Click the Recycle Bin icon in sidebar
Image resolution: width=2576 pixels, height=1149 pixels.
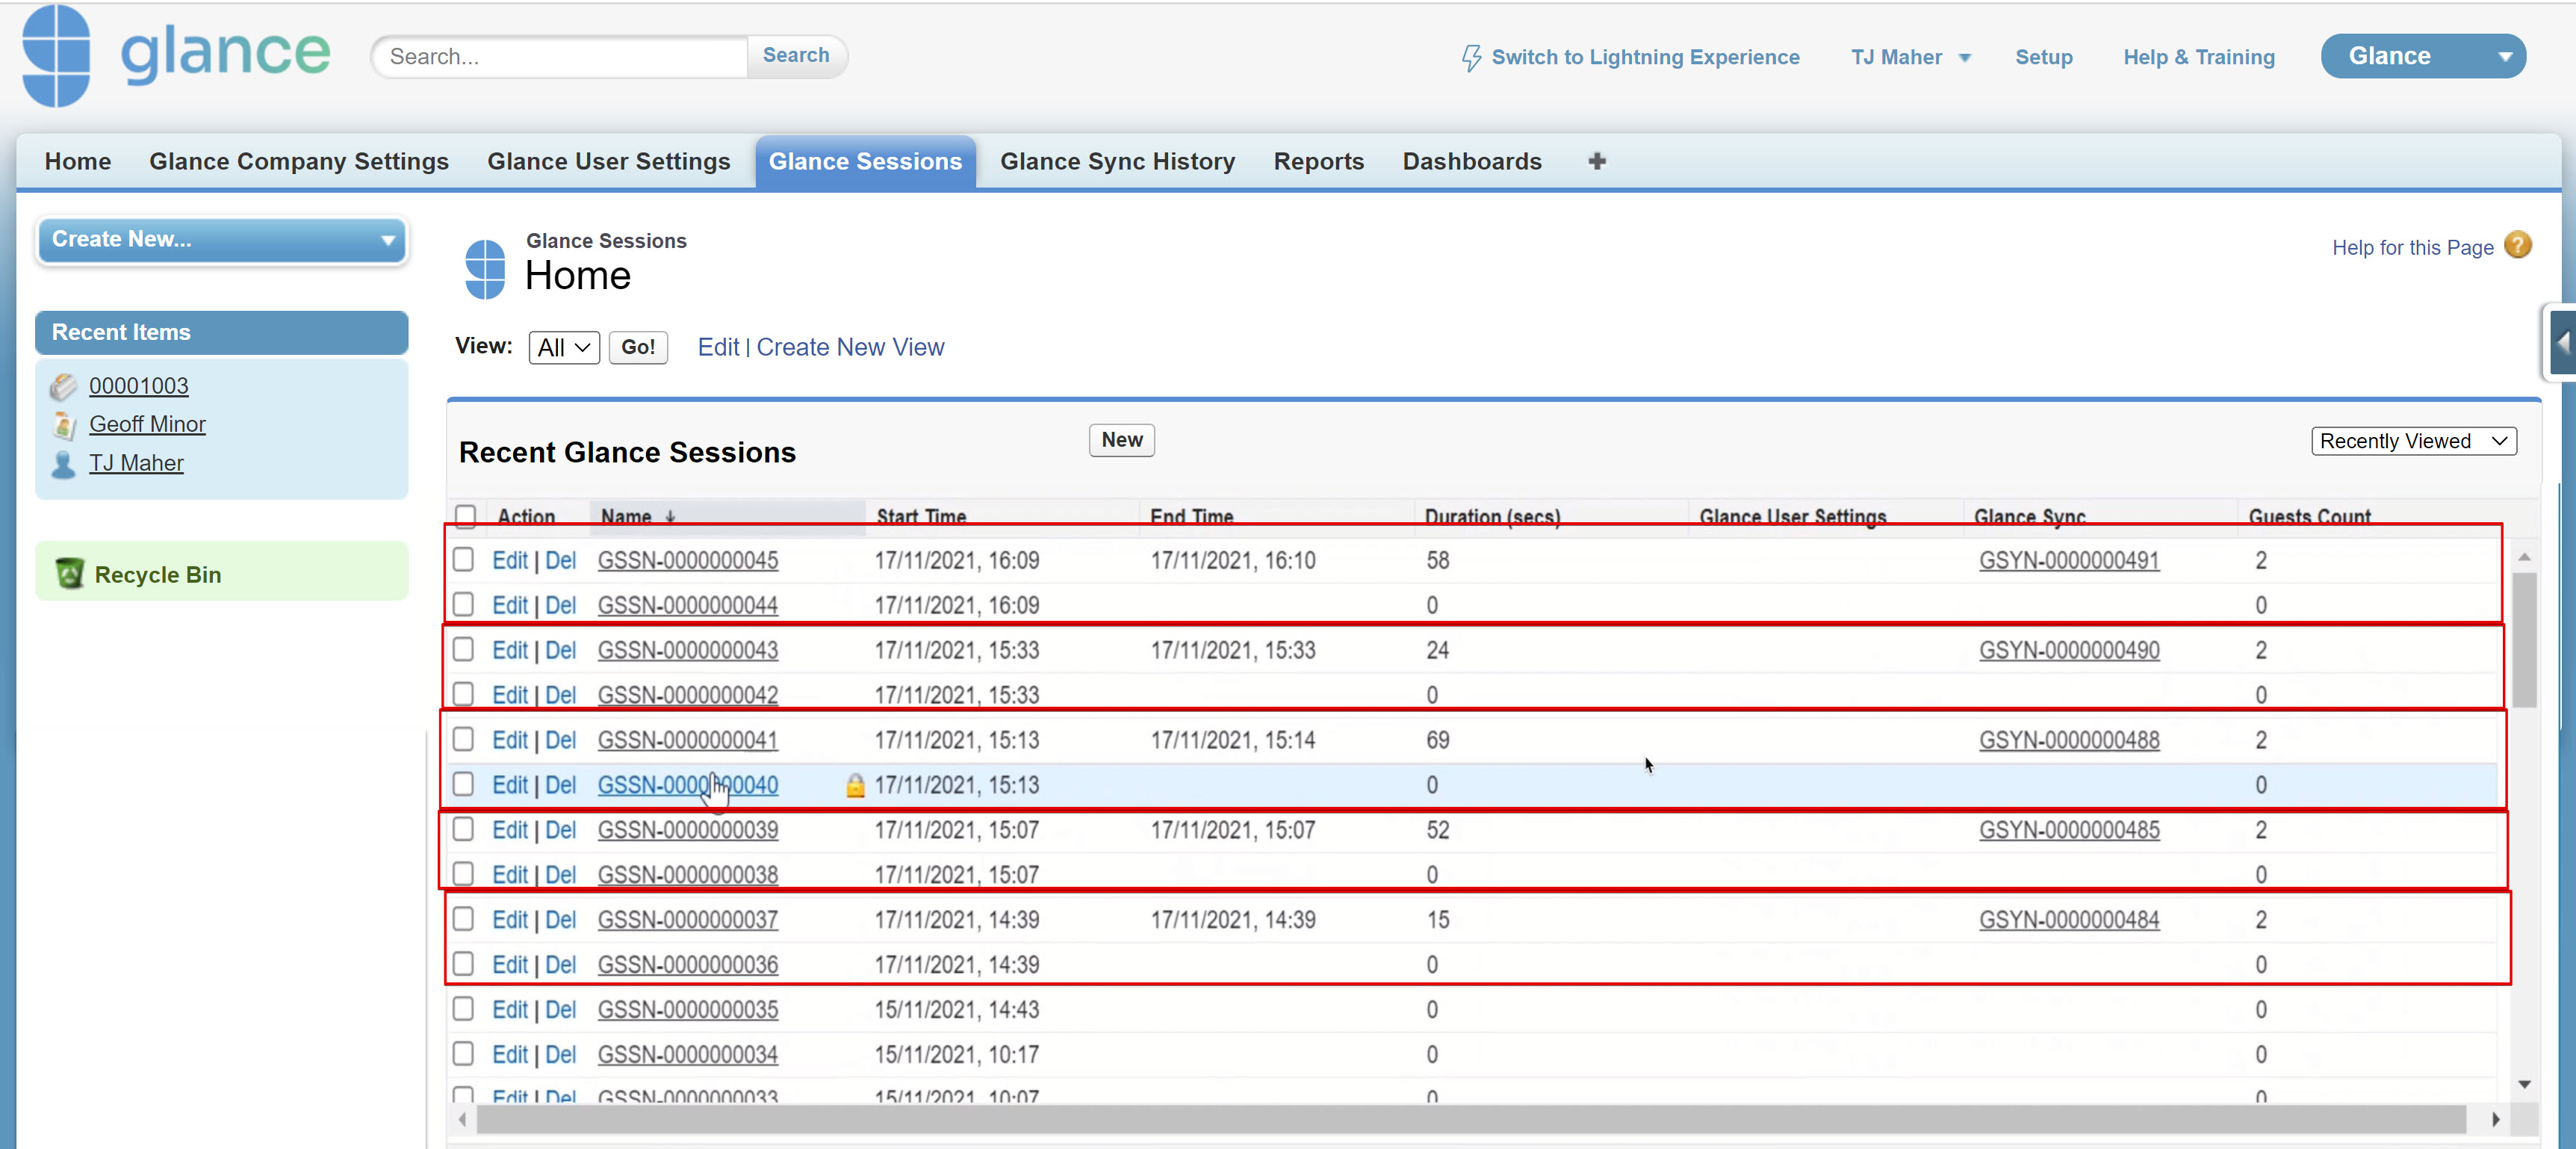click(x=69, y=574)
